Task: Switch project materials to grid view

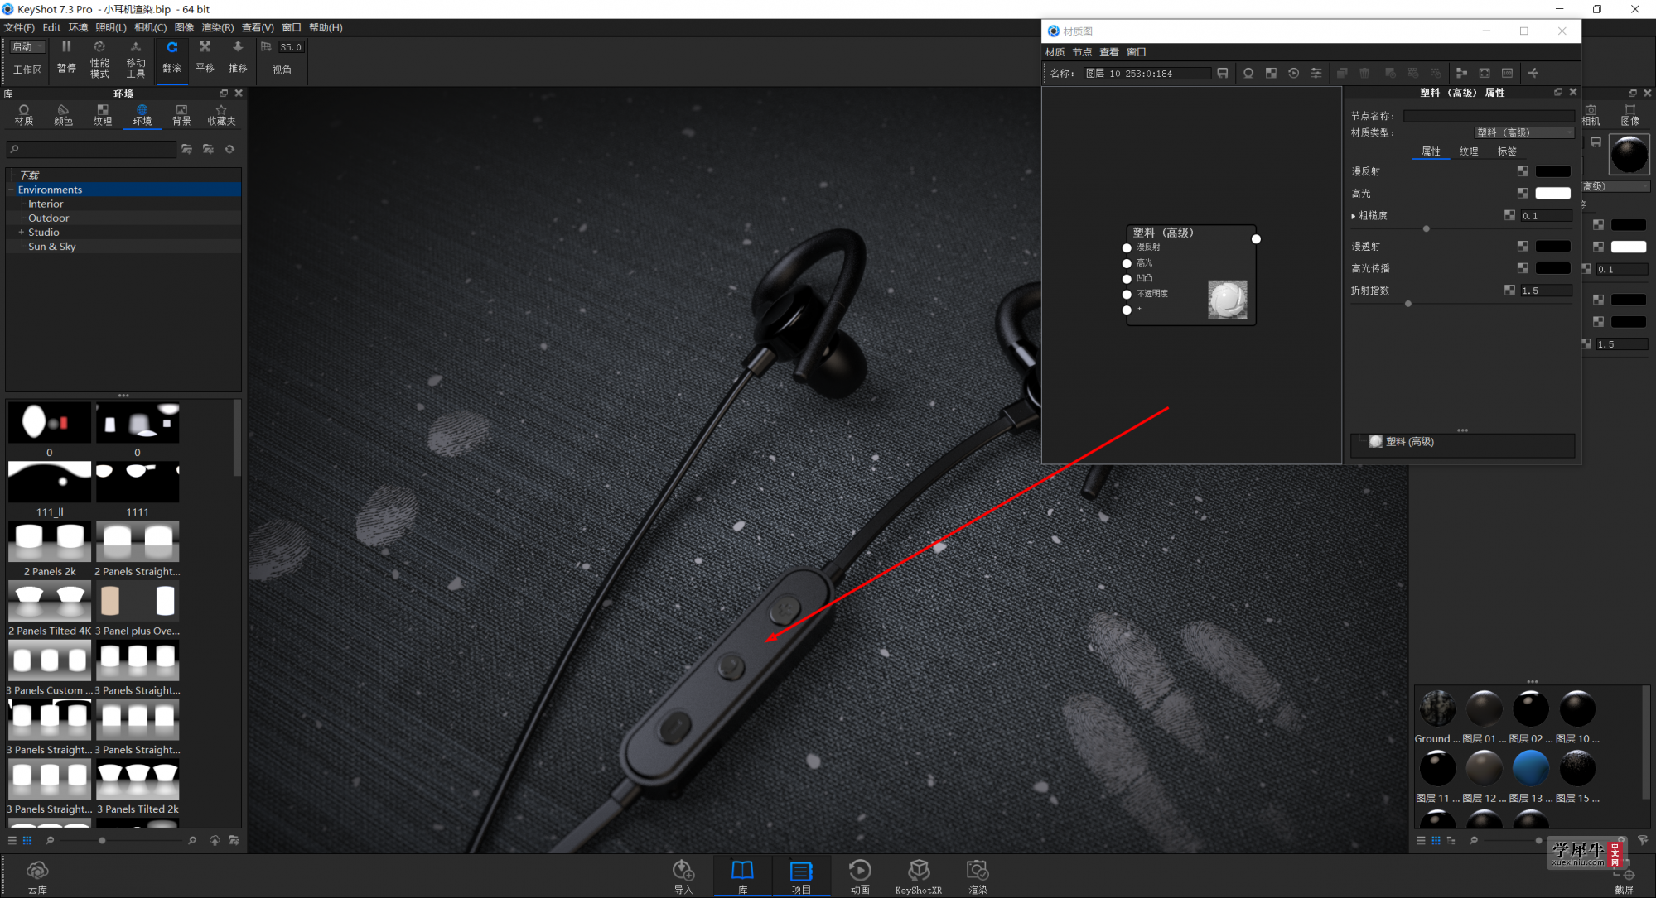Action: coord(1436,840)
